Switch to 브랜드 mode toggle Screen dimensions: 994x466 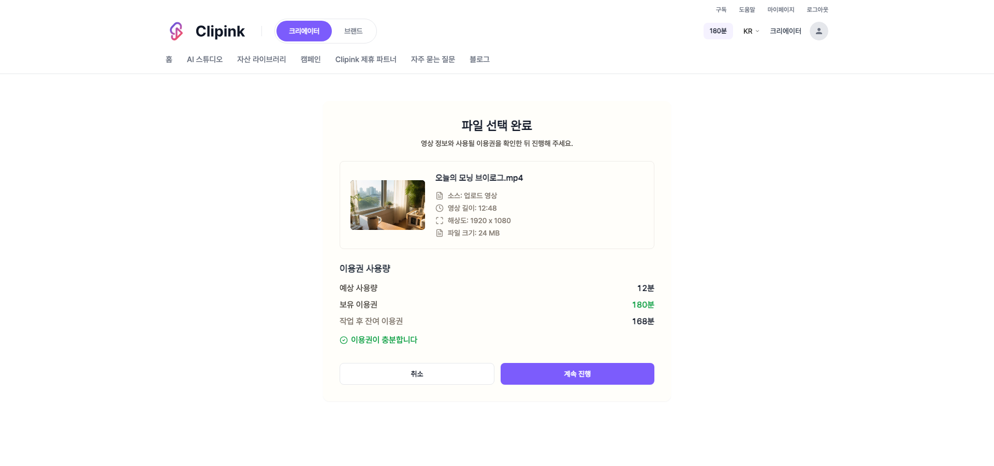[x=353, y=31]
